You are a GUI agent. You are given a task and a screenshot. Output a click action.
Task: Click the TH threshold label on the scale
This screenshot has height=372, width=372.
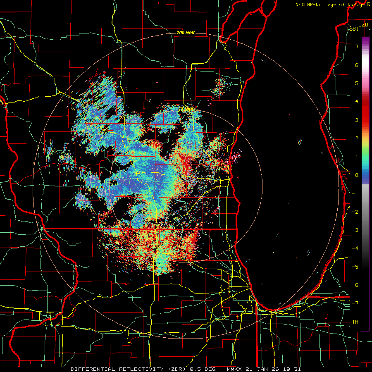point(355,322)
